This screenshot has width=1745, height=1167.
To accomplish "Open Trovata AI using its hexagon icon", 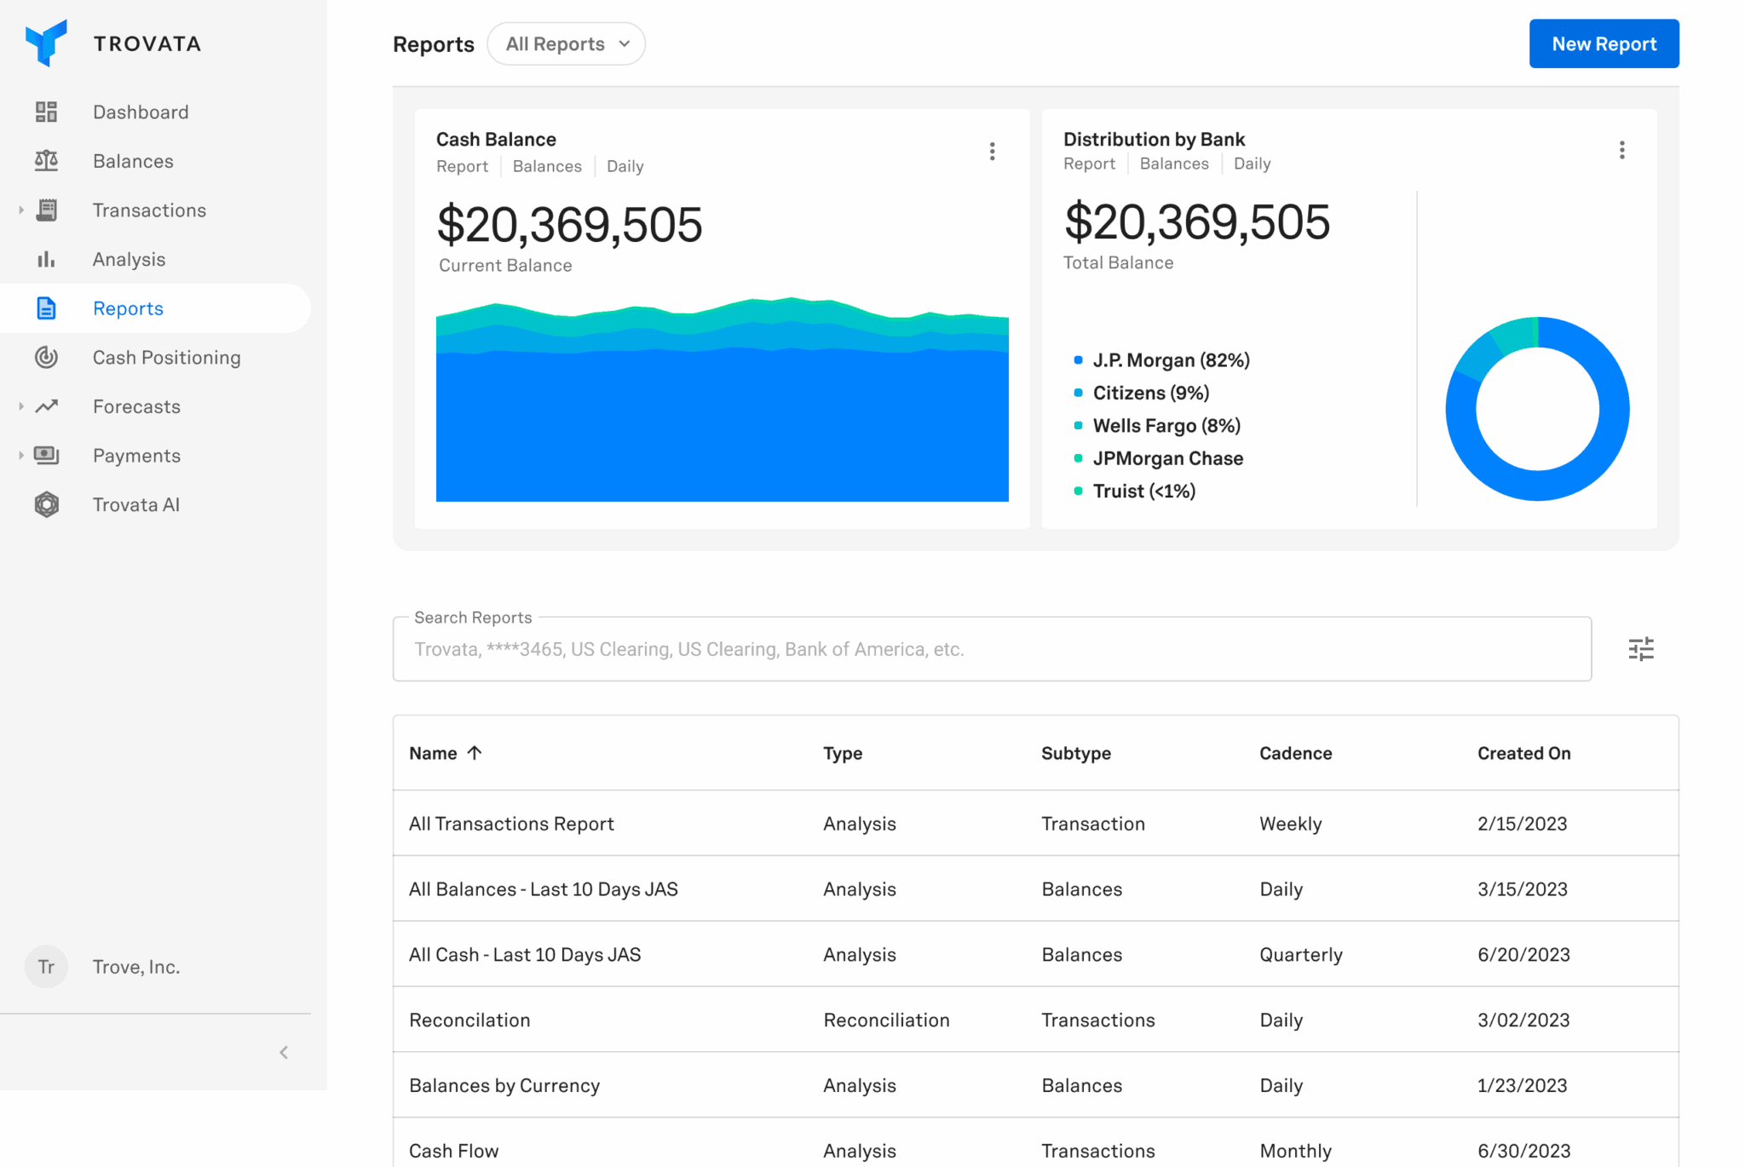I will [46, 504].
